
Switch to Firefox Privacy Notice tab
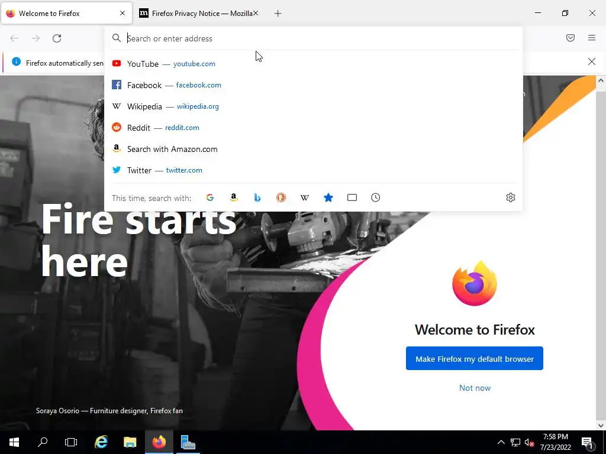[199, 14]
